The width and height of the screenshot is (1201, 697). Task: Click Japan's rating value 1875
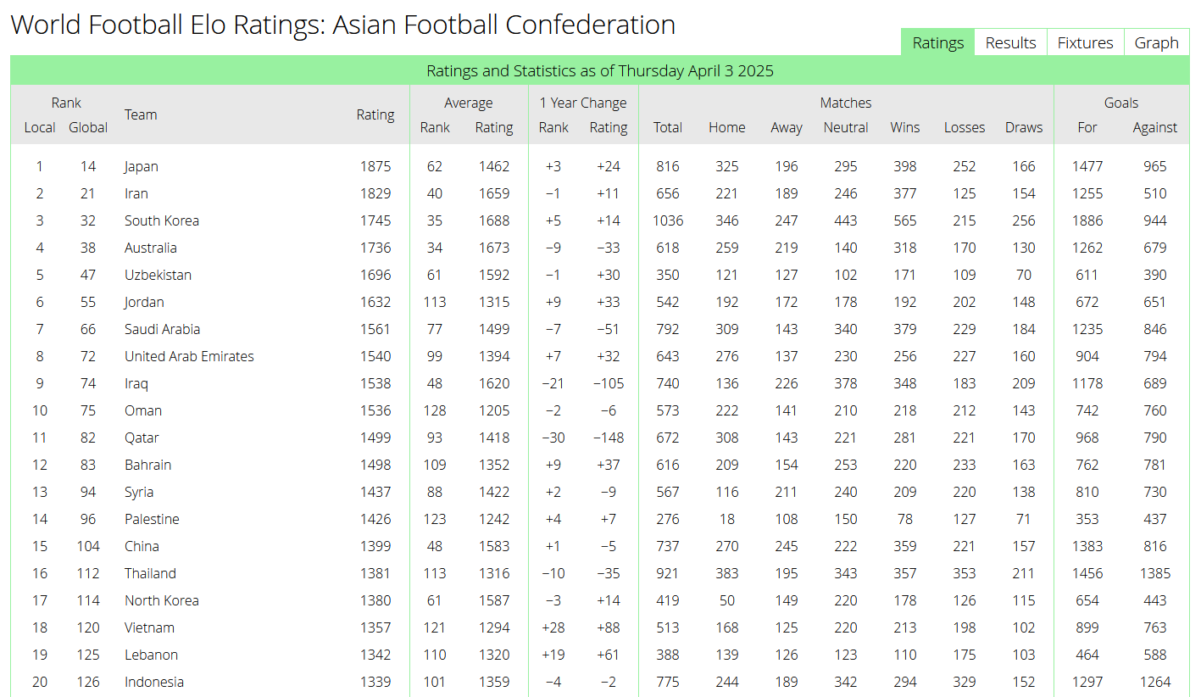(375, 166)
